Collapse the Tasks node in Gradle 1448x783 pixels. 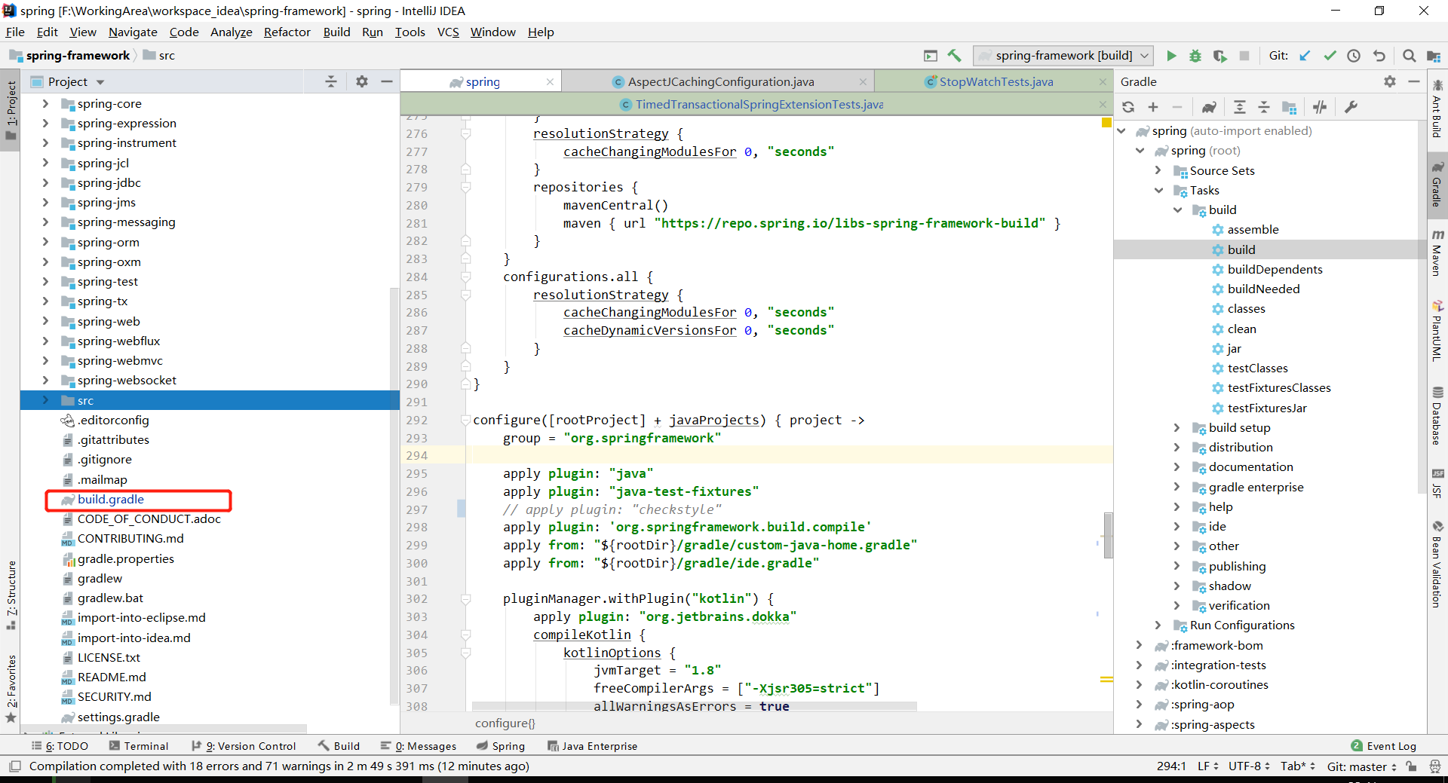(x=1159, y=190)
